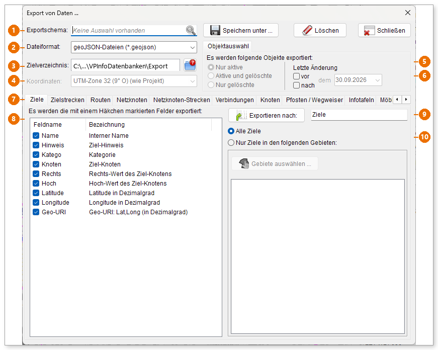Click the Exportieren nach button

(x=267, y=115)
